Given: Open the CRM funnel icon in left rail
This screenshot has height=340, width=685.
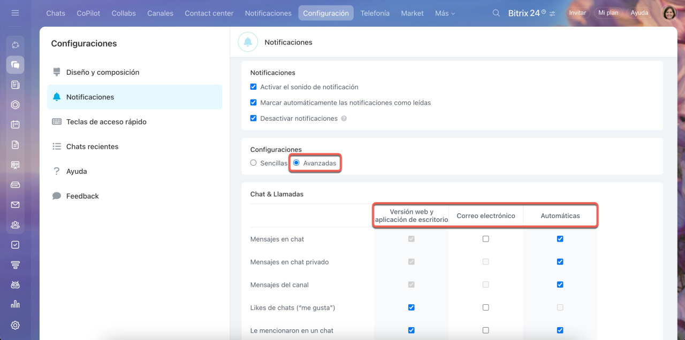Looking at the screenshot, I should pyautogui.click(x=15, y=265).
